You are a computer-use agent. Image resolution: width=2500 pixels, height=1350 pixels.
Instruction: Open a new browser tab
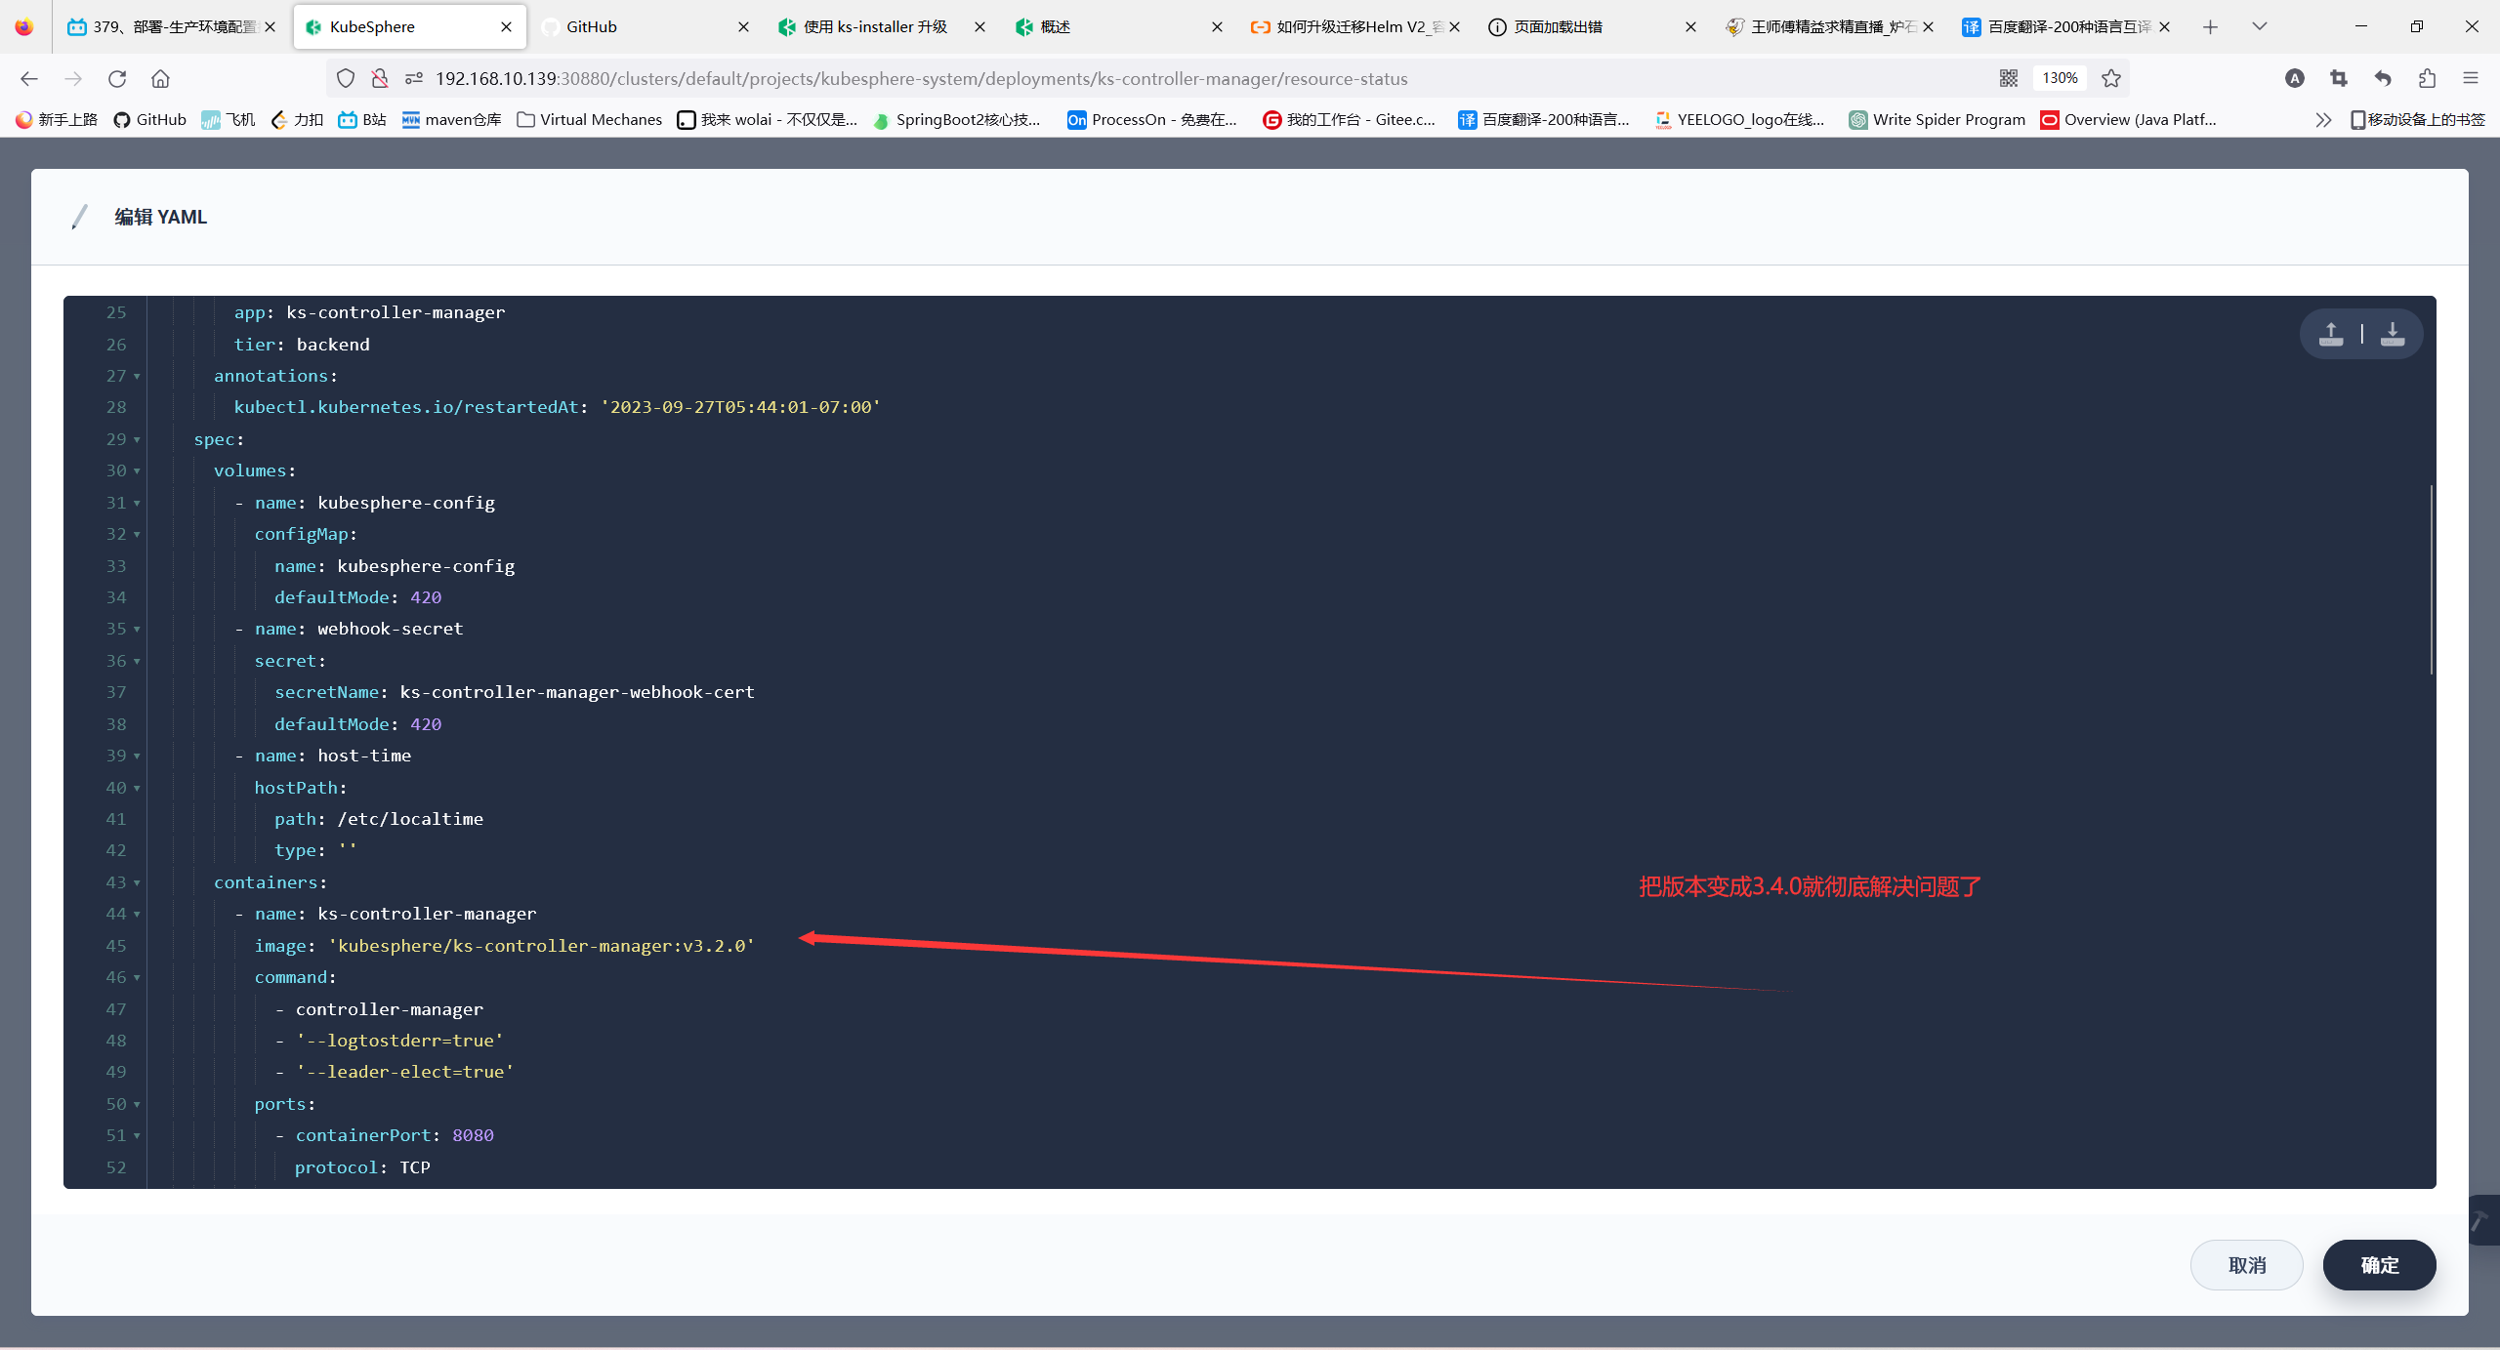point(2211,26)
